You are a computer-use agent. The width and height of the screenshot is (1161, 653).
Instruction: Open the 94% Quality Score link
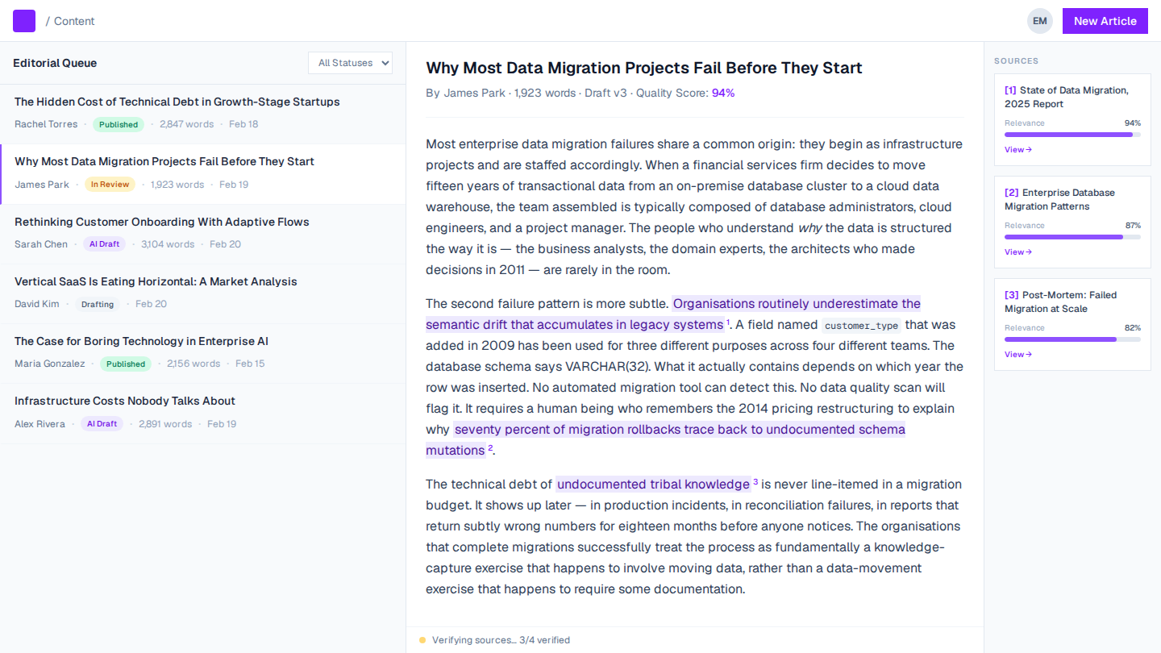click(x=723, y=93)
